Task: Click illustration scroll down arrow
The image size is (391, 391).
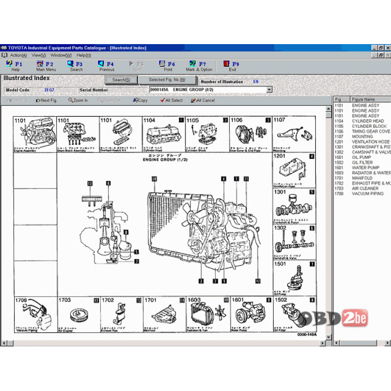Action: pyautogui.click(x=328, y=337)
